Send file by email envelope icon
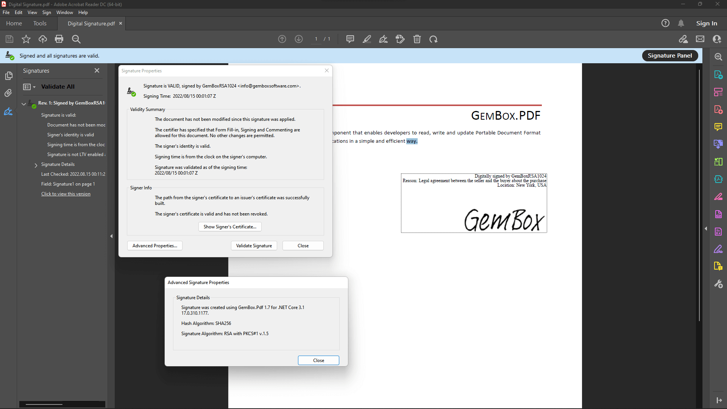The image size is (727, 409). 700,39
